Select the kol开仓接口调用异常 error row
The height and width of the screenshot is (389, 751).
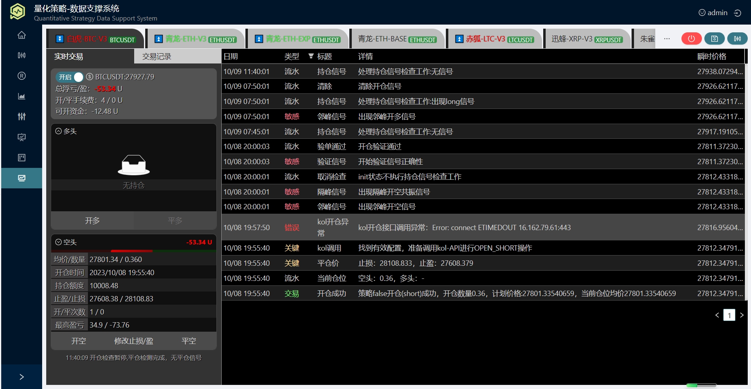(x=483, y=227)
